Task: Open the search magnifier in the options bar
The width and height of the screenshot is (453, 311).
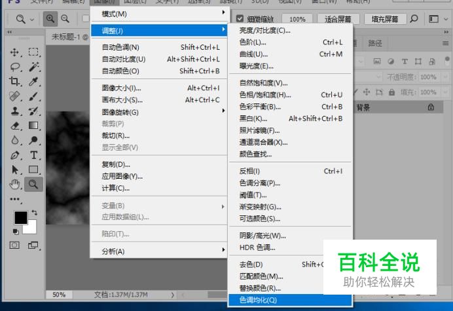Action: pos(414,19)
